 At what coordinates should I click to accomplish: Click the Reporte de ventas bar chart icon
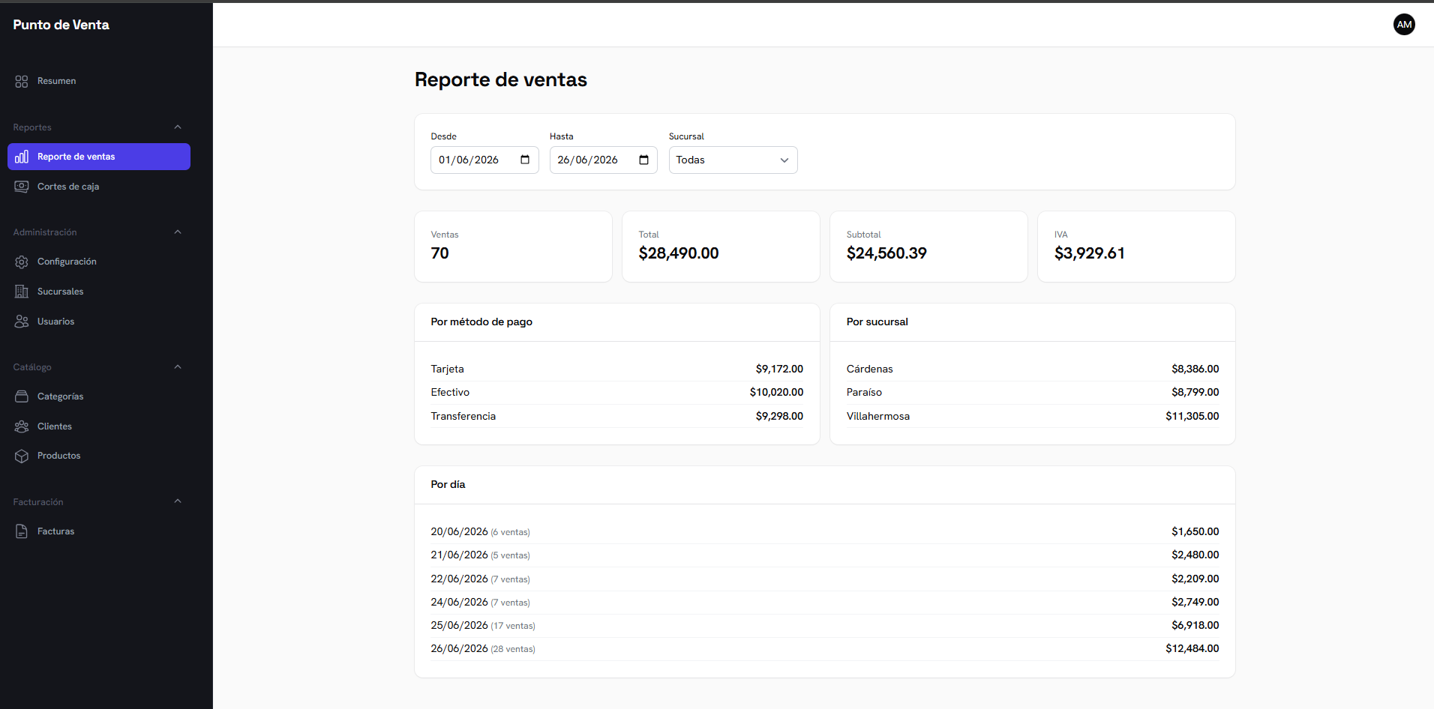pos(22,157)
